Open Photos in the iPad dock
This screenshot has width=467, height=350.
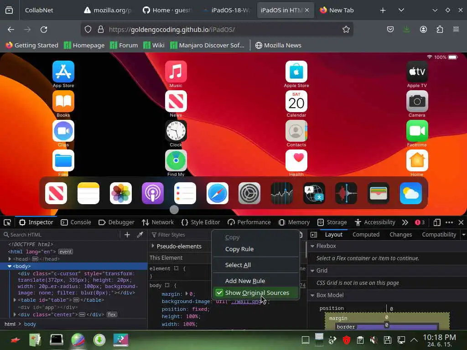[120, 193]
